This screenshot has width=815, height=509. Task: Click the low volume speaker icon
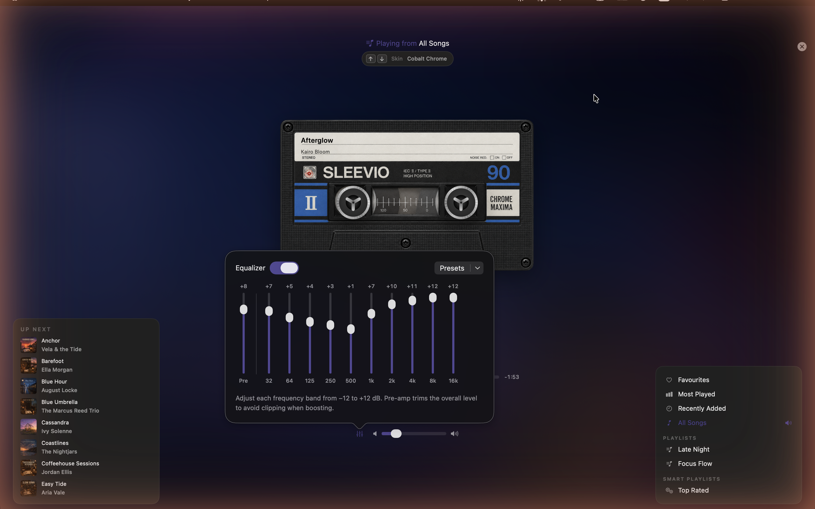pyautogui.click(x=375, y=434)
